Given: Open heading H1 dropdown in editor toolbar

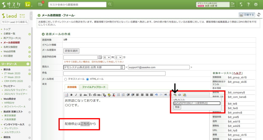Looking at the screenshot, I should click(x=99, y=95).
